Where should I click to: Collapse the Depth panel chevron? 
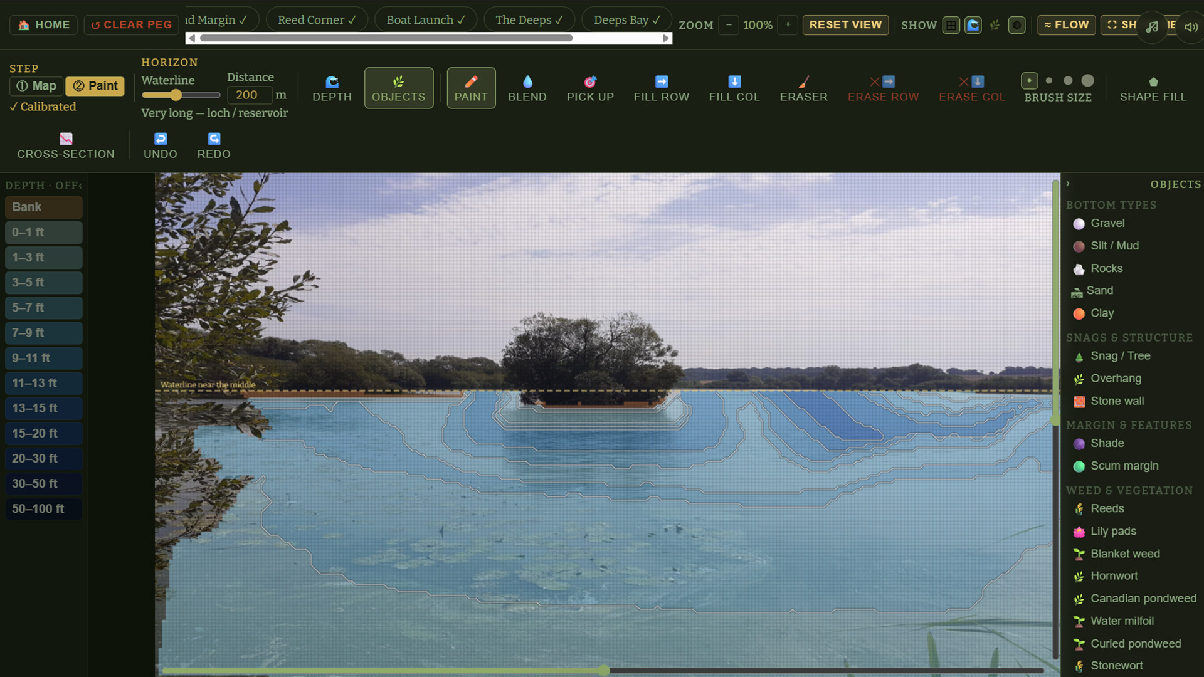tap(81, 186)
